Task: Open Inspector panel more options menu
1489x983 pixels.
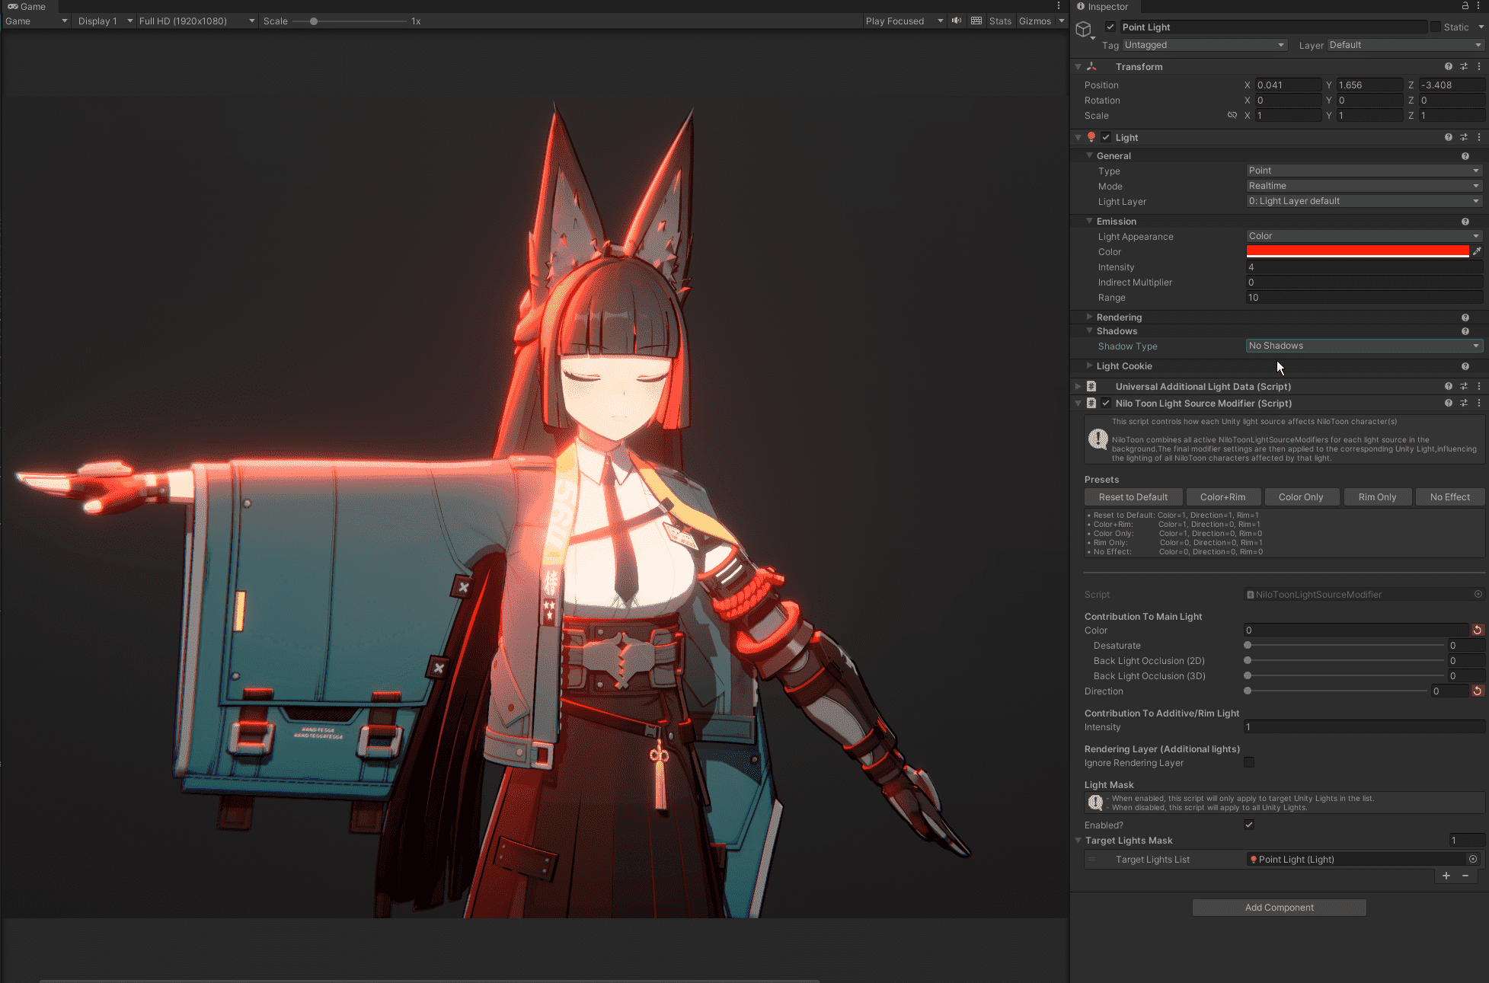Action: tap(1479, 6)
